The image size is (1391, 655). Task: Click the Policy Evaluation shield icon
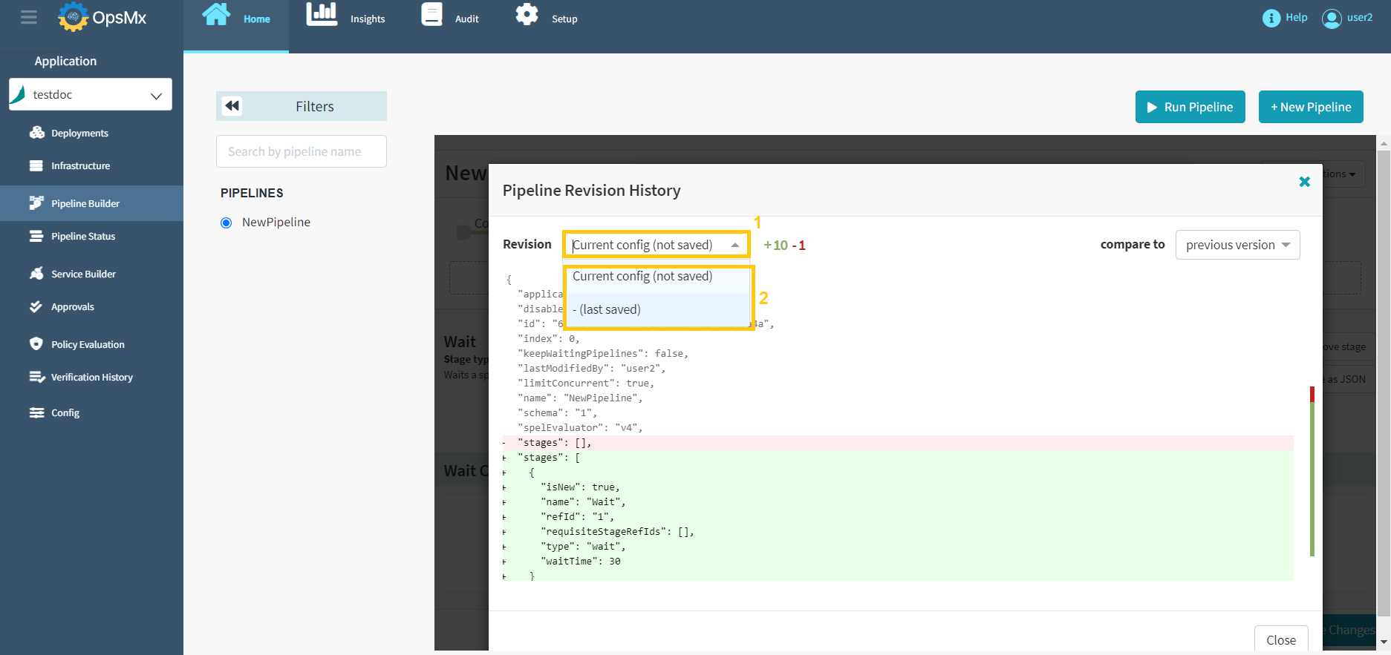click(36, 344)
